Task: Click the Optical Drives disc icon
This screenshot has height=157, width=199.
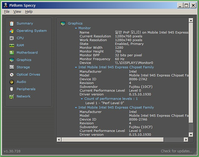Action: [12, 75]
